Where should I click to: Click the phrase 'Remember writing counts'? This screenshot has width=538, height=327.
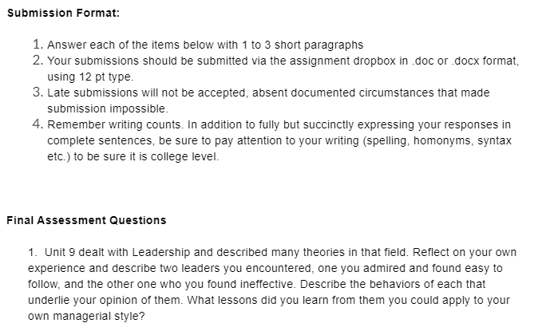click(x=114, y=124)
